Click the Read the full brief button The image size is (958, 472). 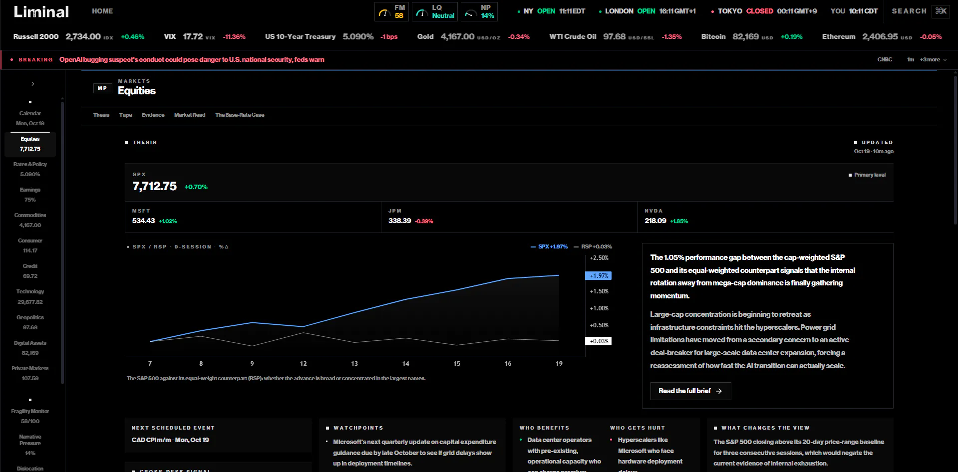coord(690,391)
